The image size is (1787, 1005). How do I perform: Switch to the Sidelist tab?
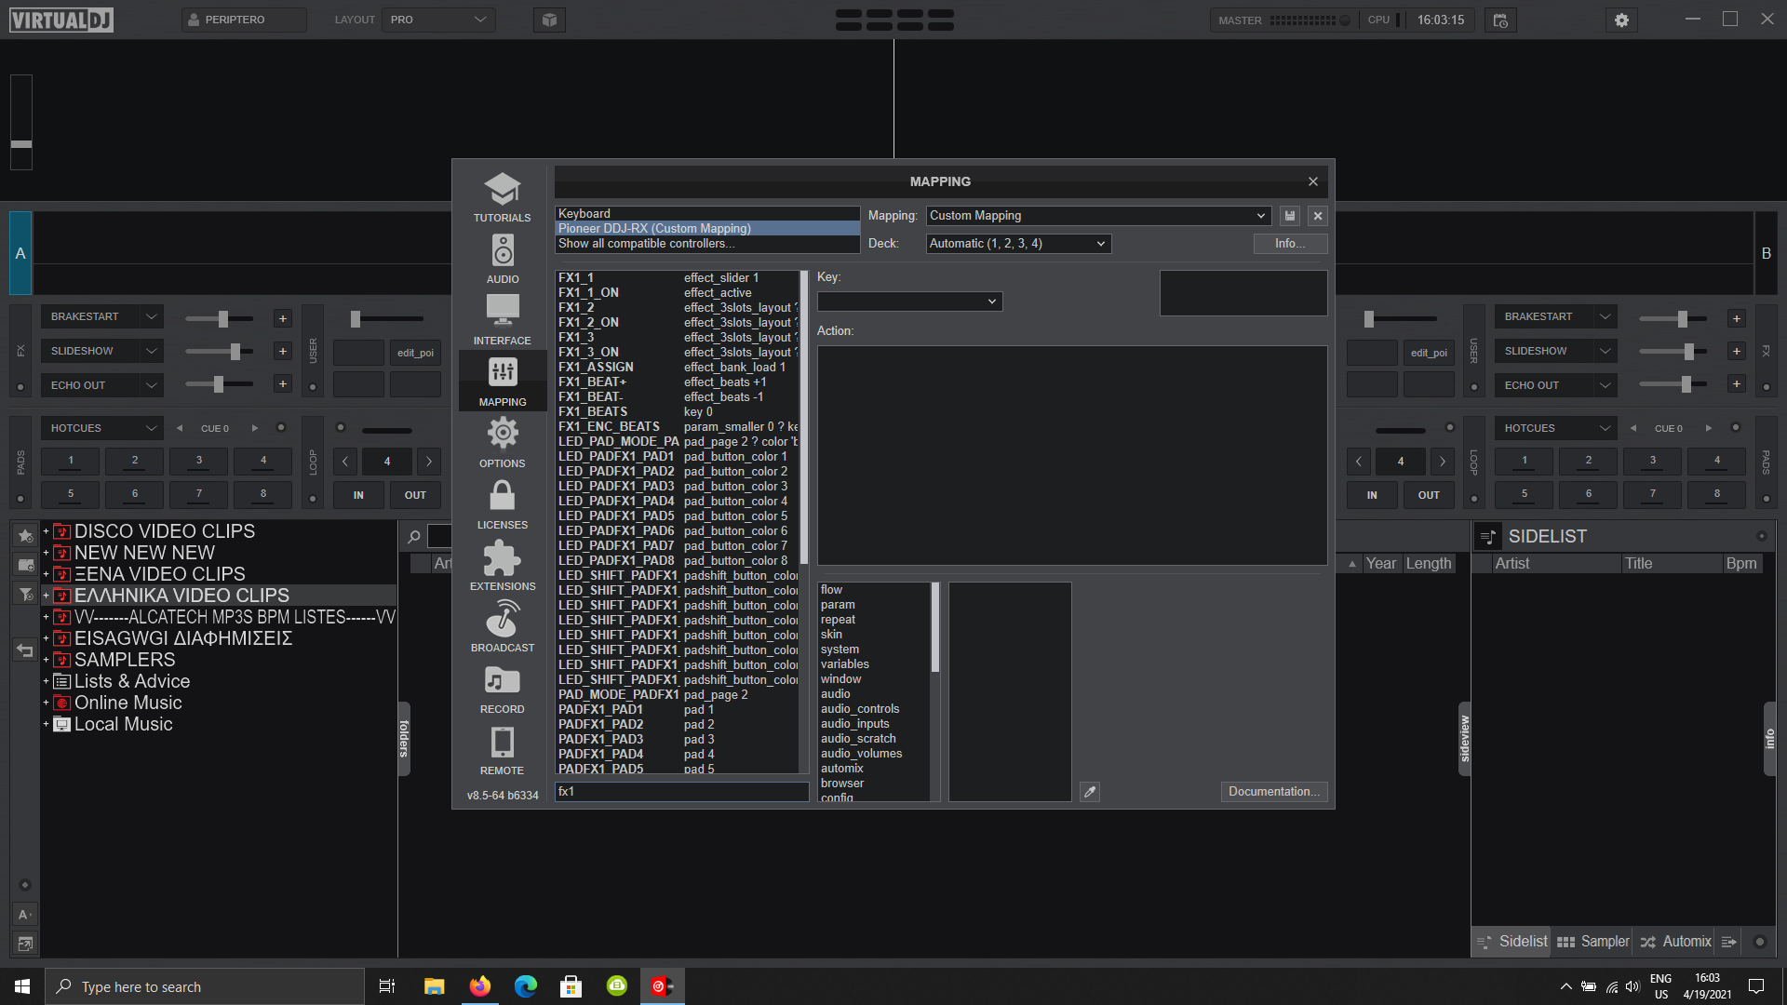click(1512, 942)
